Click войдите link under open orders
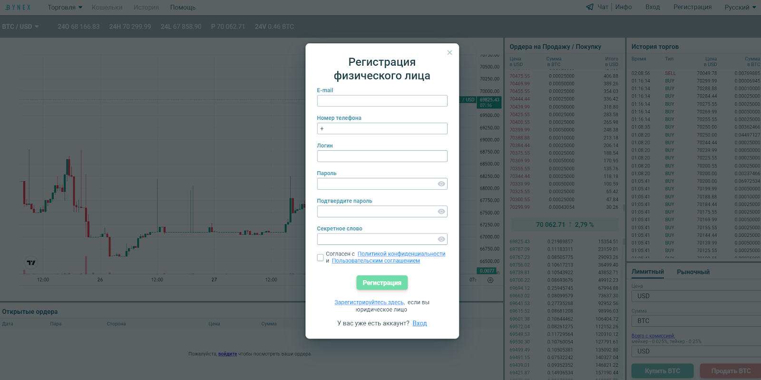Image resolution: width=761 pixels, height=380 pixels. pos(227,354)
